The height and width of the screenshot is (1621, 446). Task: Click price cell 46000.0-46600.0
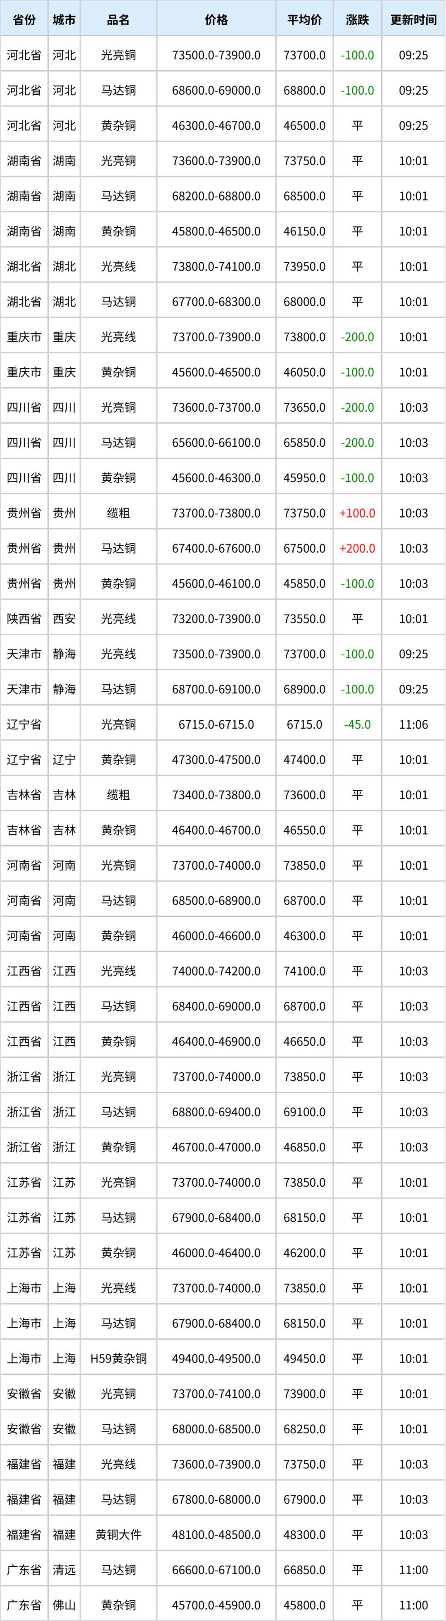(216, 936)
